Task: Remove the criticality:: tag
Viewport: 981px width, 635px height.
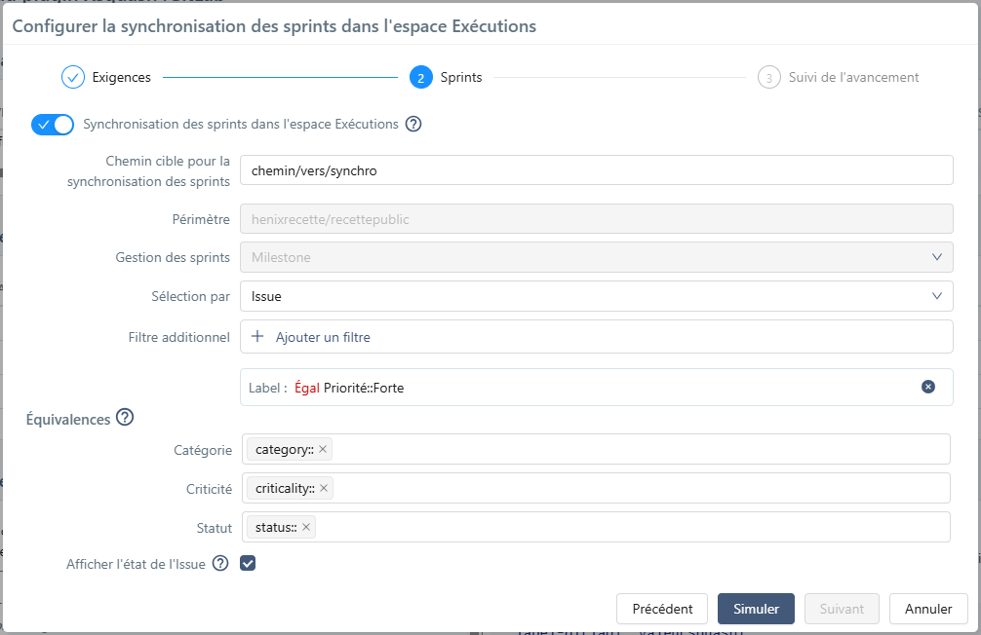Action: (x=324, y=488)
